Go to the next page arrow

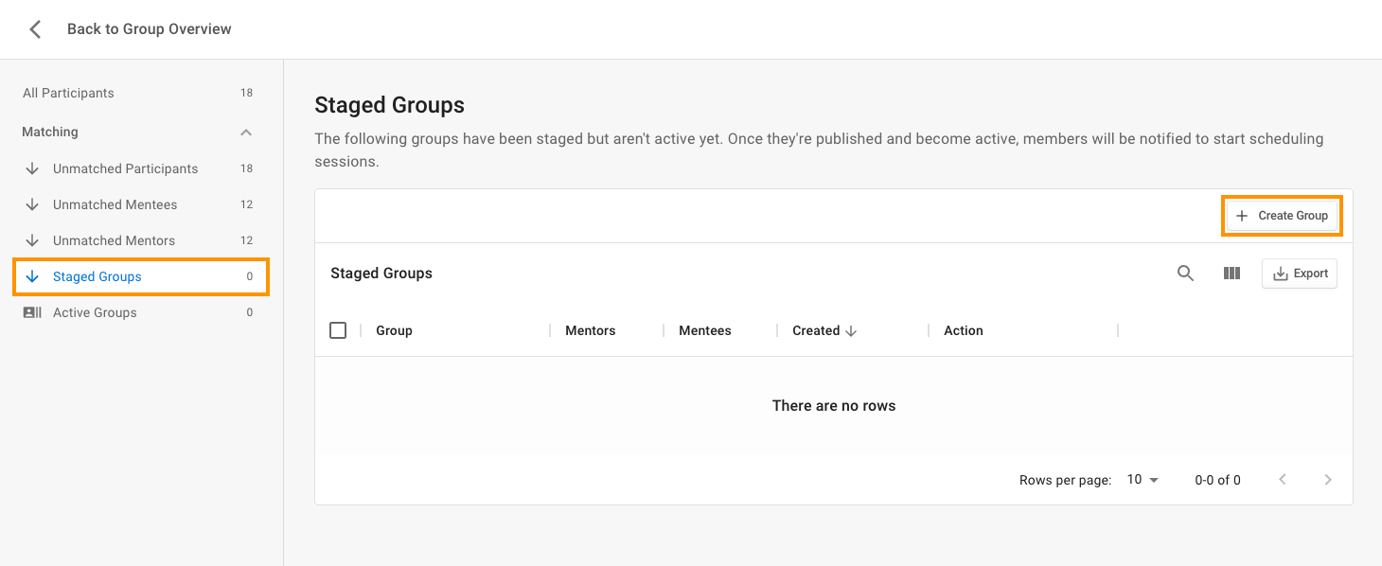click(1328, 480)
